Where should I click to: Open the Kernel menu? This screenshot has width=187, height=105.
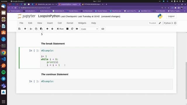pos(70,23)
